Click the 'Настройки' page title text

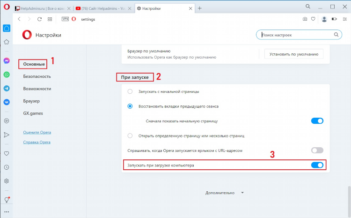tap(48, 35)
